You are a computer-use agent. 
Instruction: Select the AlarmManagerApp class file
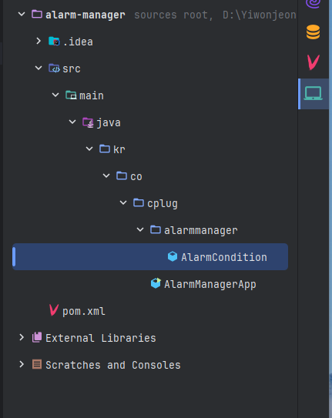tap(210, 285)
